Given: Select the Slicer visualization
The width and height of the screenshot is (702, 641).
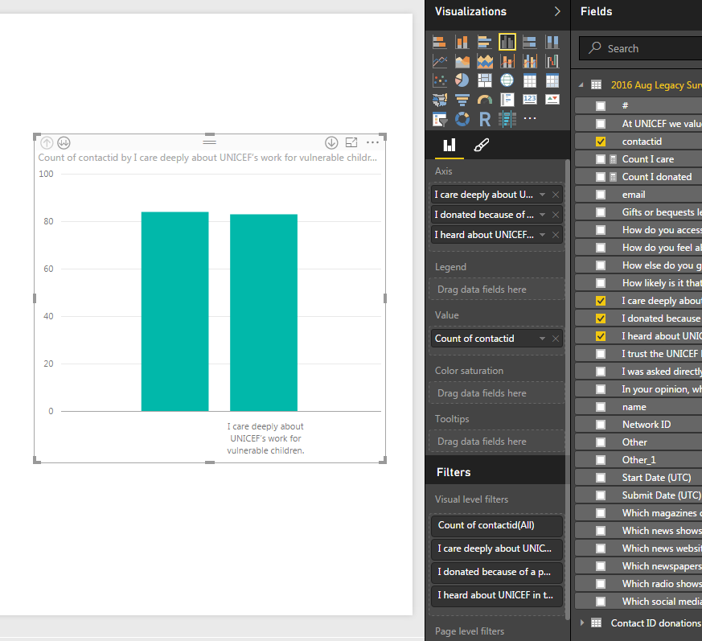Looking at the screenshot, I should point(439,119).
